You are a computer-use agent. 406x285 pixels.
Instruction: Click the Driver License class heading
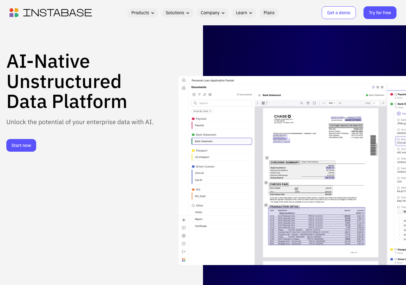[205, 167]
